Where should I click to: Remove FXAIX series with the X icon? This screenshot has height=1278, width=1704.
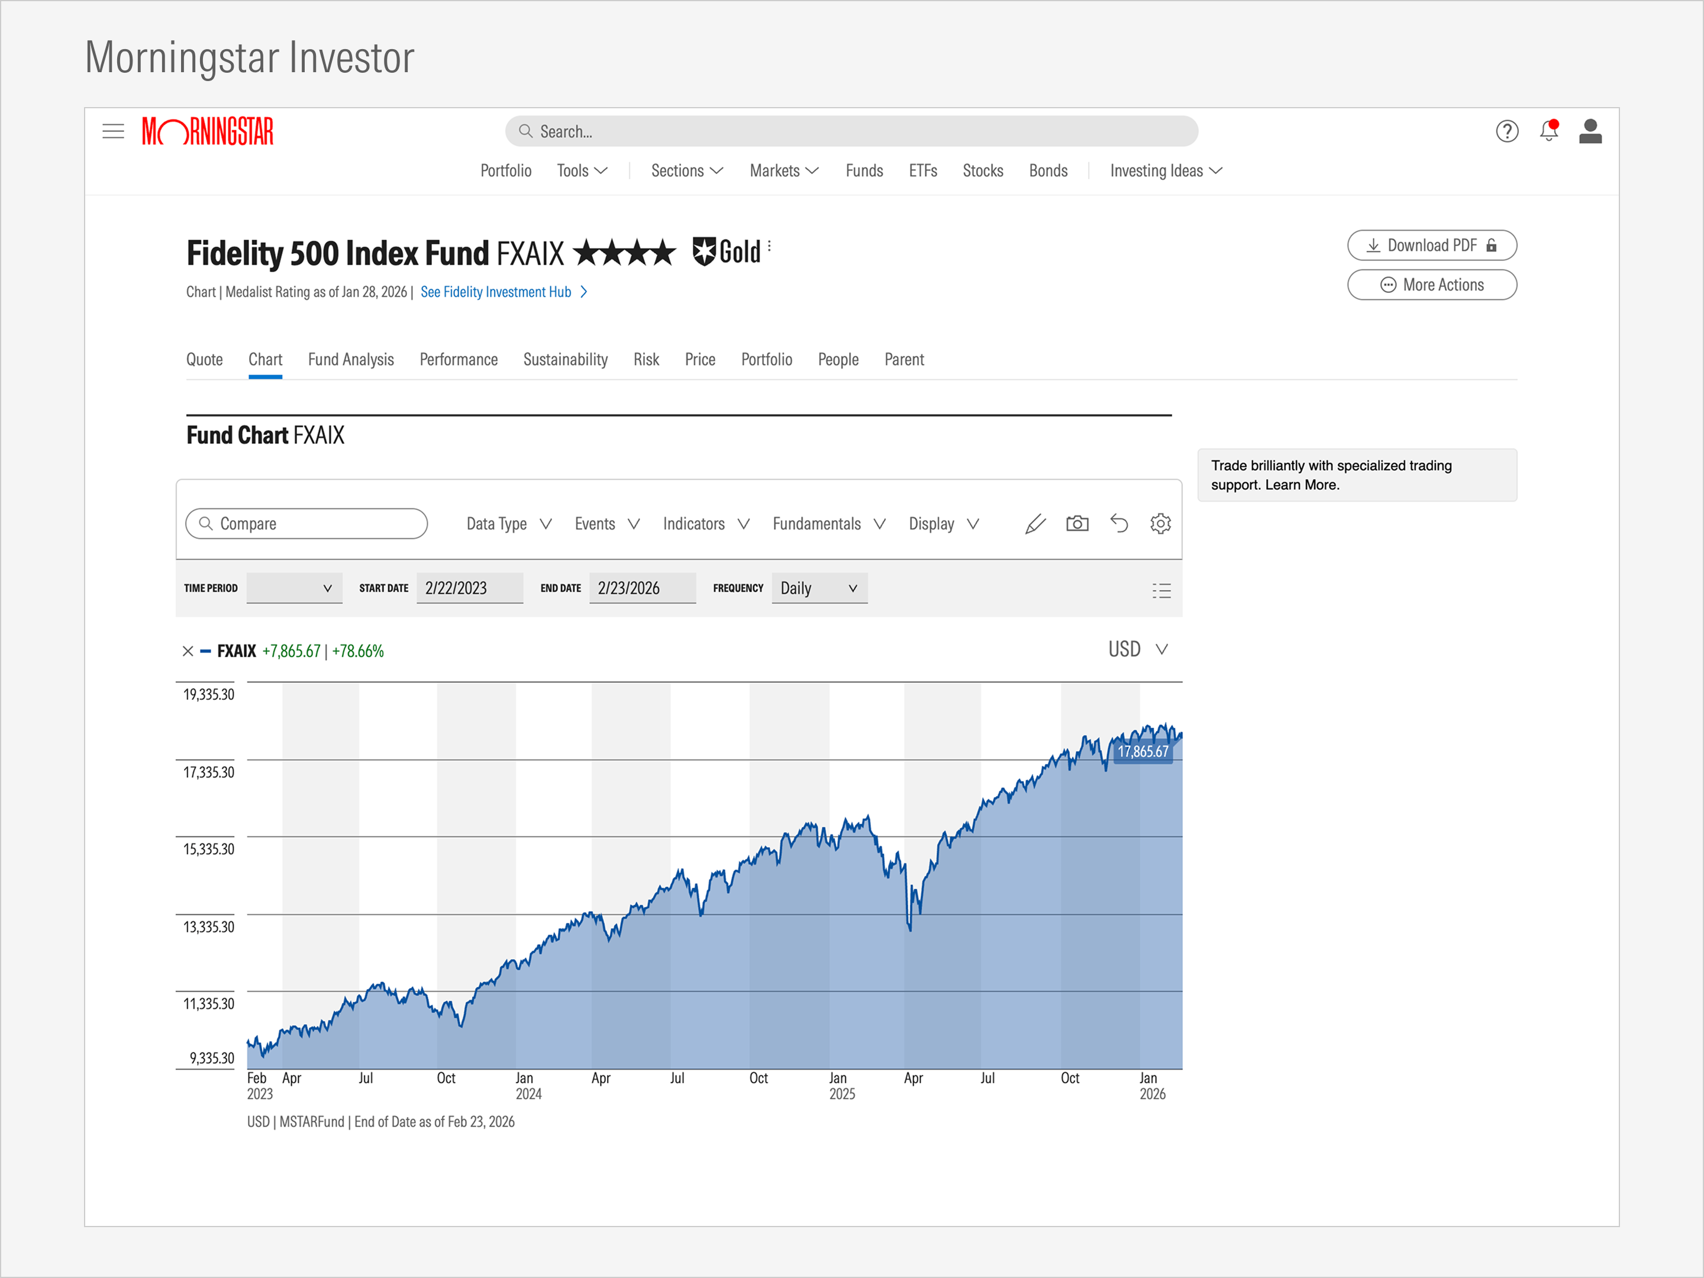tap(187, 651)
